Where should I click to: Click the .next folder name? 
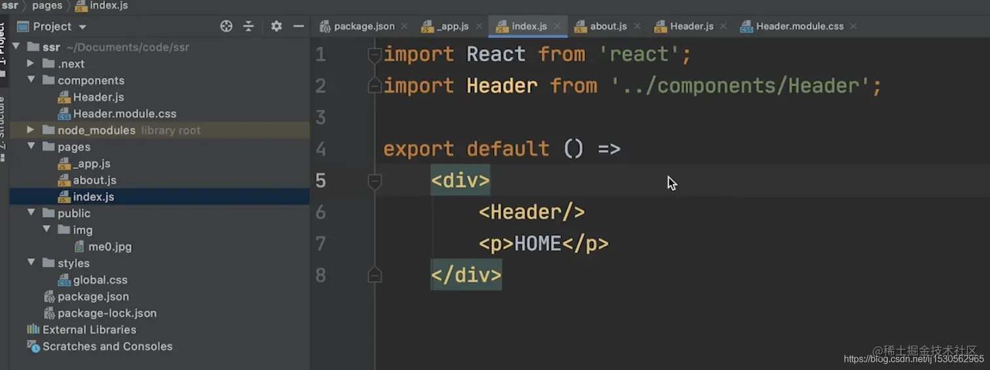click(x=71, y=64)
